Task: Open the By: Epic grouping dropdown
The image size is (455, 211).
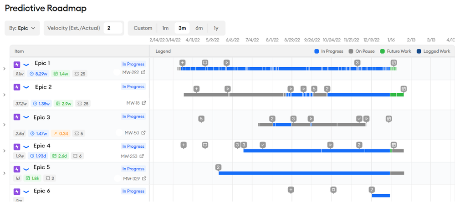Action: [x=22, y=28]
